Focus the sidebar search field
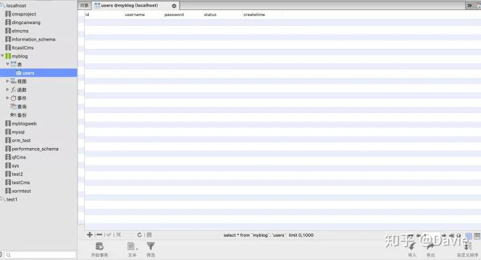 pos(40,255)
